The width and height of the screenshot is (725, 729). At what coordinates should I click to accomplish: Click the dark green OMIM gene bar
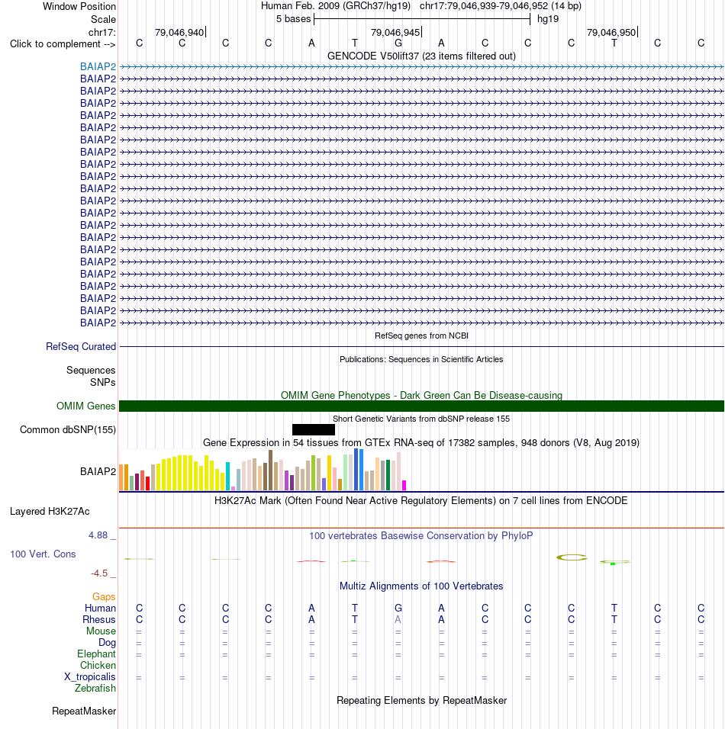[x=421, y=406]
